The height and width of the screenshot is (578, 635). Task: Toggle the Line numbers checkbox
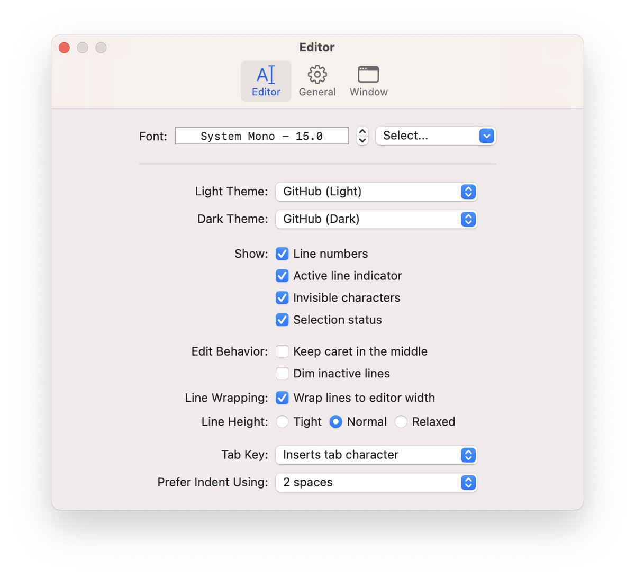point(282,254)
